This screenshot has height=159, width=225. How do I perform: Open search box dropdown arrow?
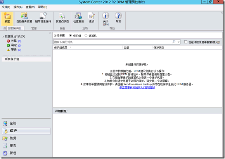(178, 42)
